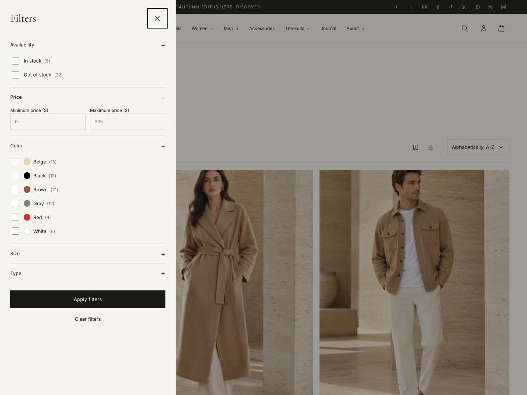Open the women's belted coat product image
The height and width of the screenshot is (395, 527).
tap(244, 282)
